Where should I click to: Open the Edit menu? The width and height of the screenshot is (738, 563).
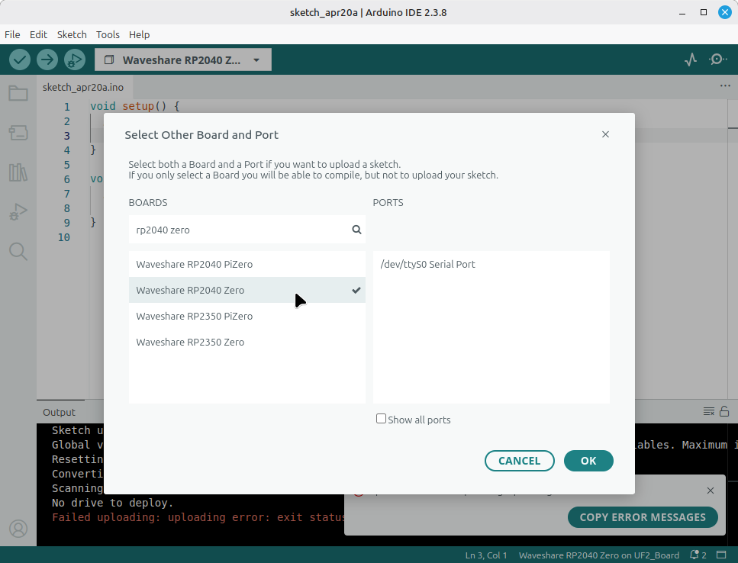coord(38,34)
